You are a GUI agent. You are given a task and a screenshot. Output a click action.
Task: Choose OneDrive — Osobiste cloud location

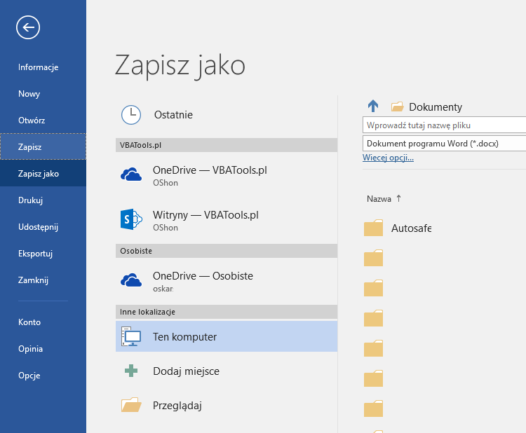pyautogui.click(x=227, y=281)
